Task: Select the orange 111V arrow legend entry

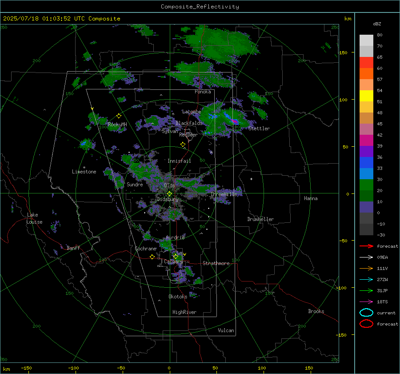Action: pyautogui.click(x=366, y=268)
